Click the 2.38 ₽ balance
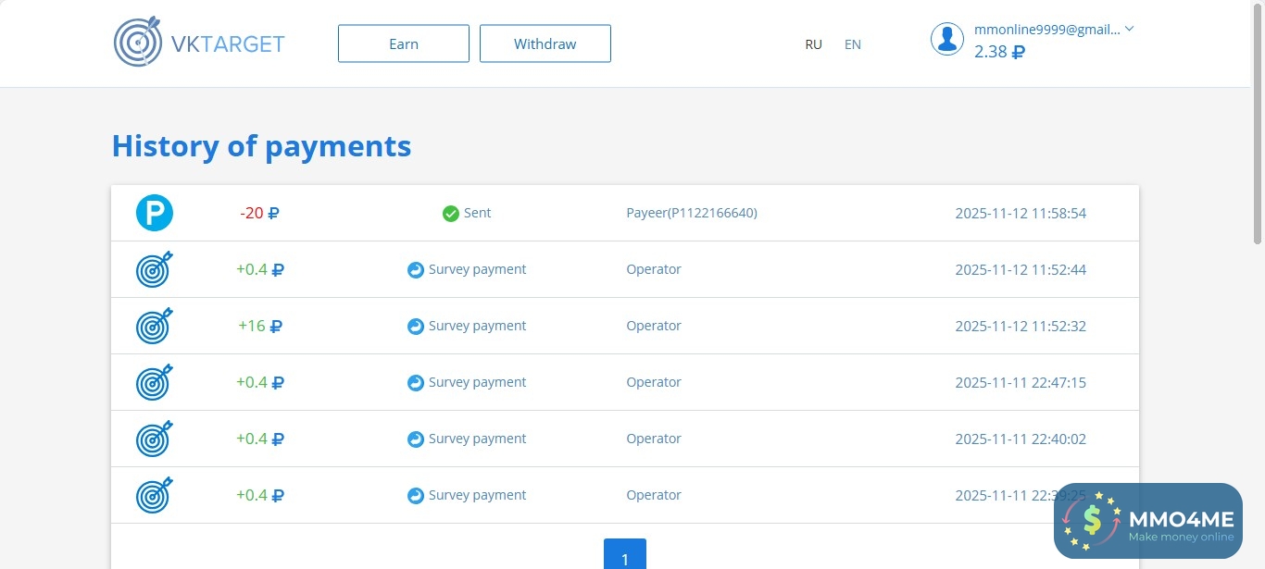 [999, 52]
